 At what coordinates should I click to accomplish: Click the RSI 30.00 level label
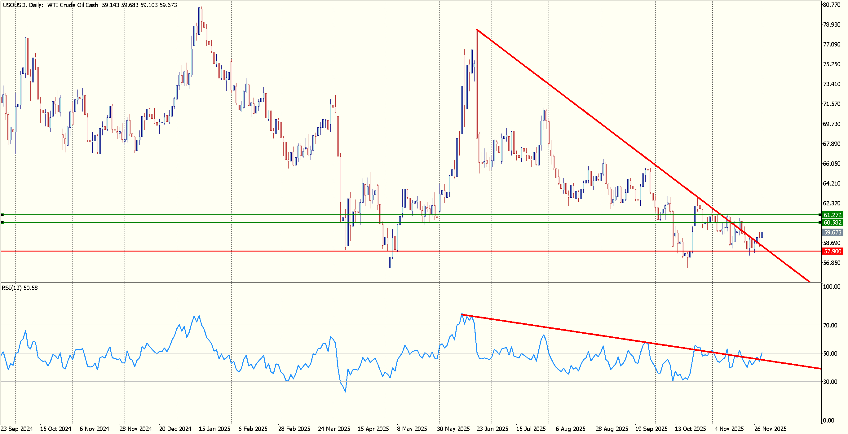pos(830,382)
